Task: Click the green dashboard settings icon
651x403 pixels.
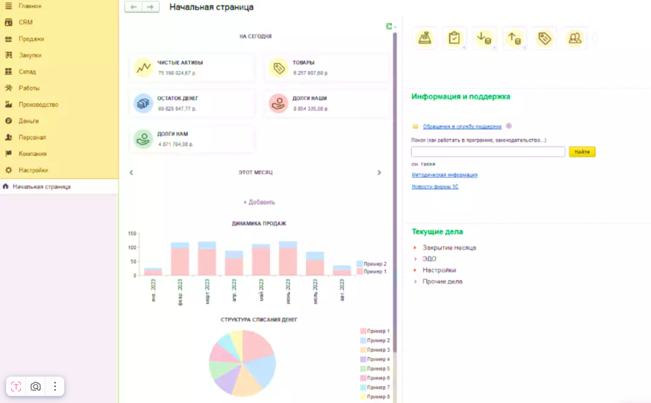Action: 389,26
